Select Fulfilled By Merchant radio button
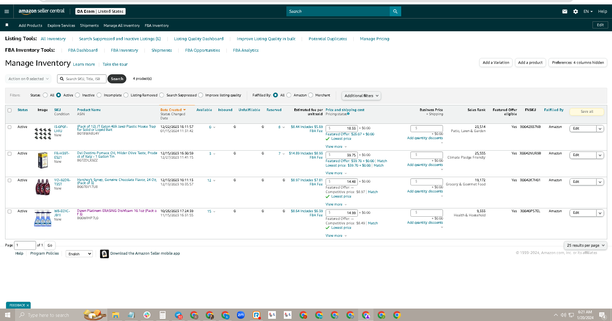The width and height of the screenshot is (612, 321). (x=311, y=95)
